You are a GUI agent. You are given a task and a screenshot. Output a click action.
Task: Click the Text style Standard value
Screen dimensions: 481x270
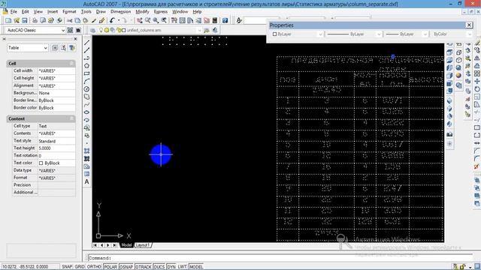[x=56, y=141]
